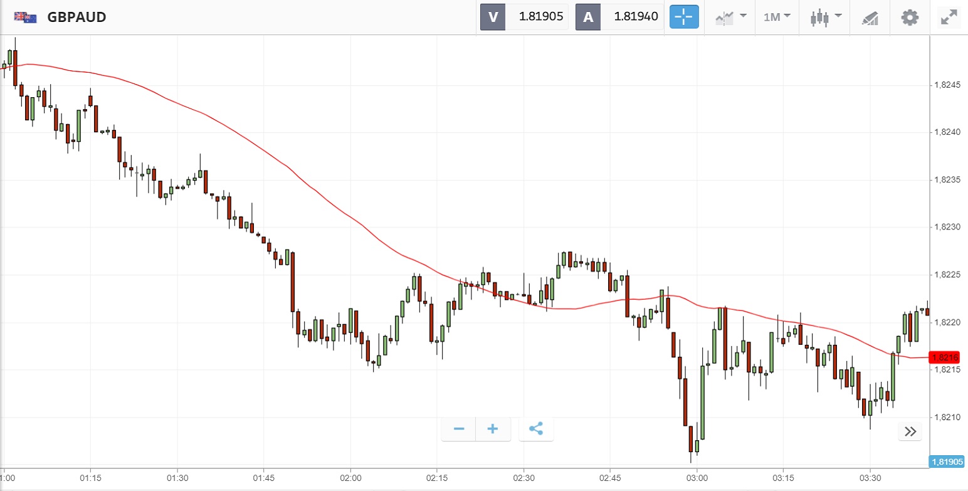Share the chart
The image size is (968, 491).
click(536, 429)
